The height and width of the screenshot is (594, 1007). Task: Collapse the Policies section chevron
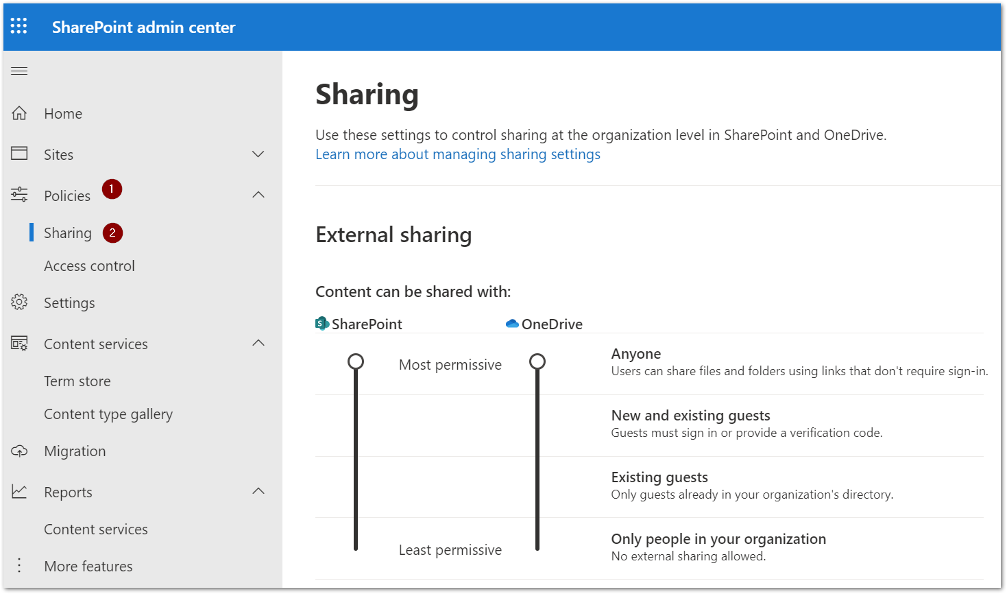click(258, 195)
